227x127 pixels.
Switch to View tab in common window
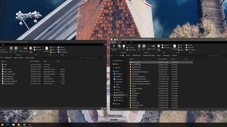(131, 42)
